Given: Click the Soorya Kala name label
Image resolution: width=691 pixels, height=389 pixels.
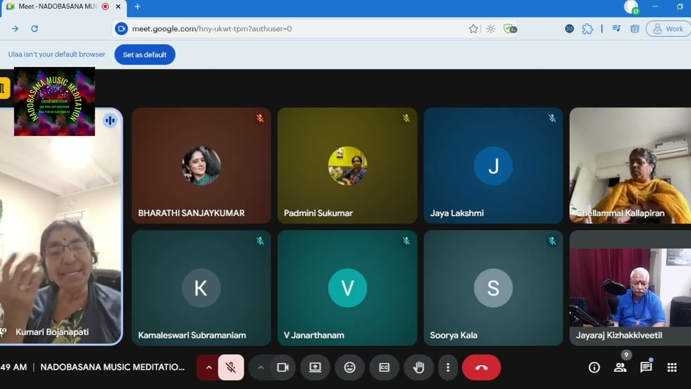Looking at the screenshot, I should click(x=453, y=336).
